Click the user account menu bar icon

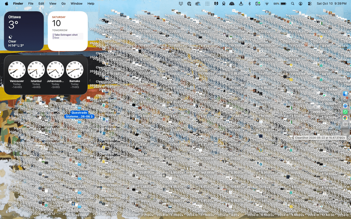[301, 4]
